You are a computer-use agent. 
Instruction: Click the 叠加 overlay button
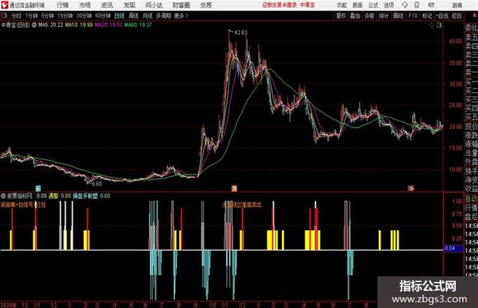click(x=355, y=16)
